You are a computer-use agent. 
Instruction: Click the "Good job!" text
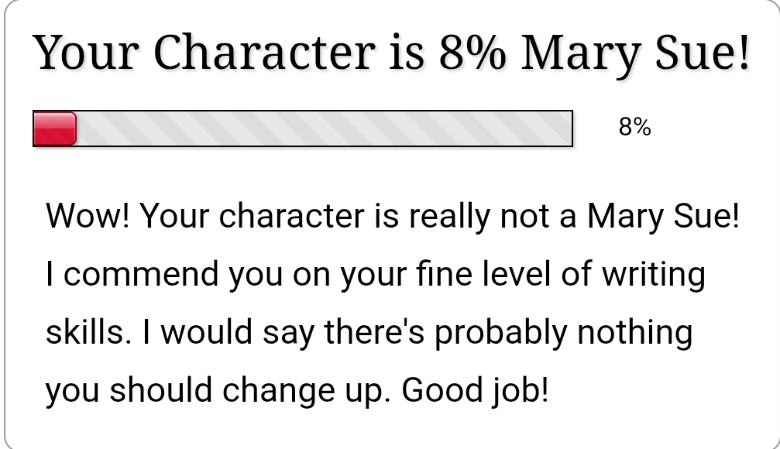coord(475,390)
